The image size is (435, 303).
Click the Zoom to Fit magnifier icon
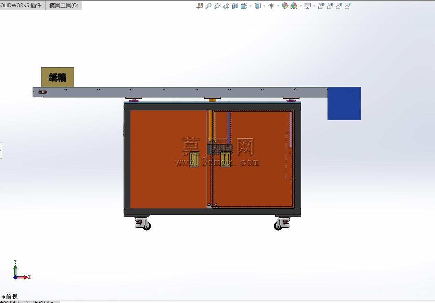coord(208,6)
